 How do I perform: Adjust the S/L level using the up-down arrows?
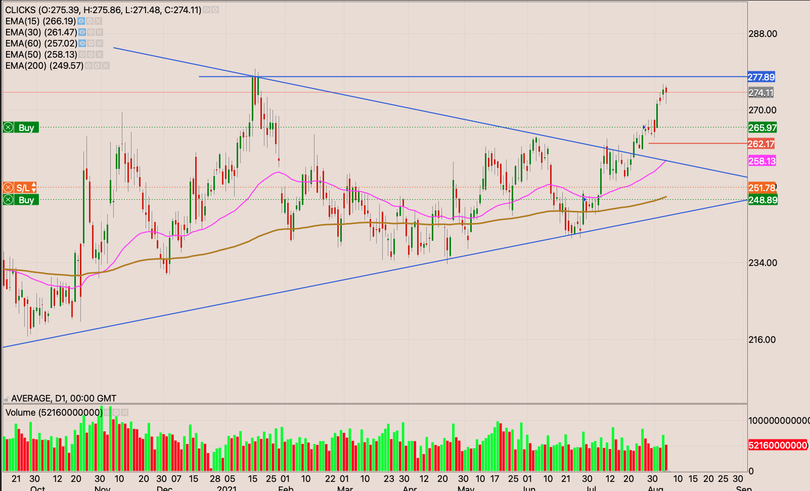pyautogui.click(x=34, y=188)
